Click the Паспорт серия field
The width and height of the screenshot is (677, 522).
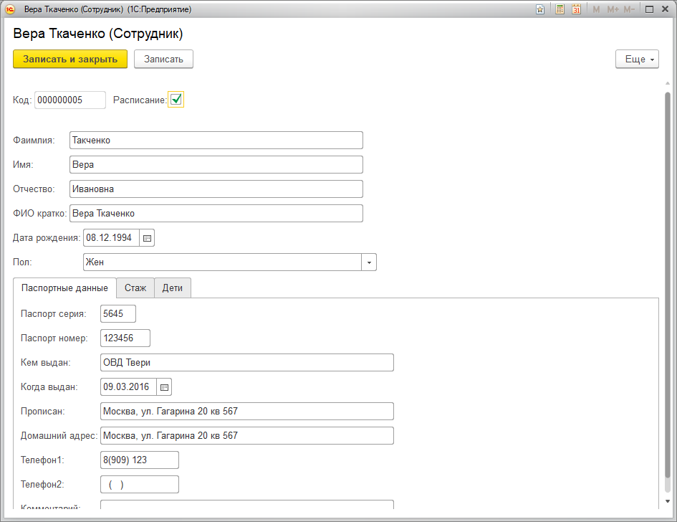[x=118, y=314]
